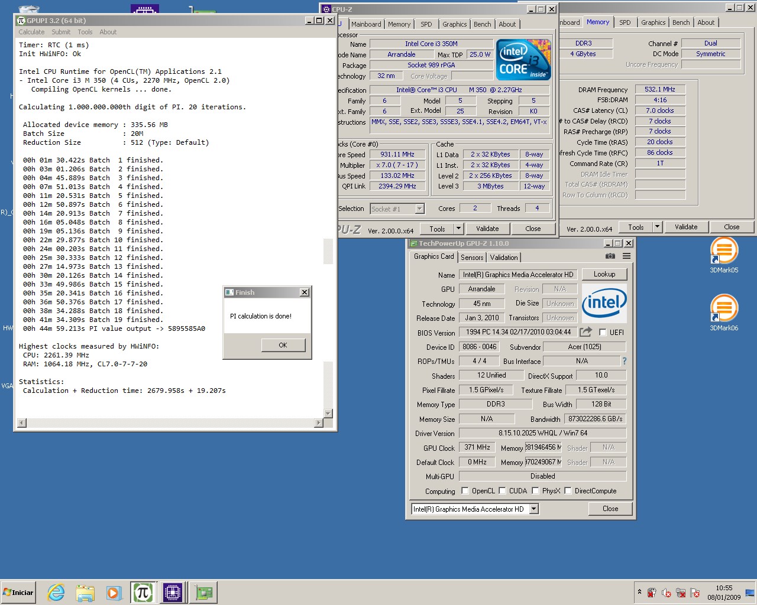Screen dimensions: 757x605
Task: Open Windows Explorer folder icon in taskbar
Action: click(x=85, y=593)
